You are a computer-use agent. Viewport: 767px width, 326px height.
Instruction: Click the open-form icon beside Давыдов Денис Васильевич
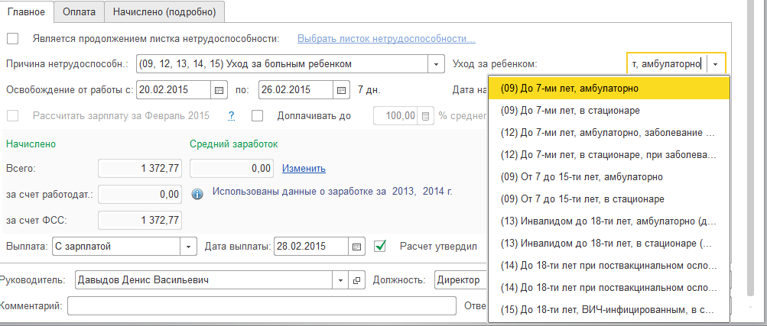(x=356, y=279)
